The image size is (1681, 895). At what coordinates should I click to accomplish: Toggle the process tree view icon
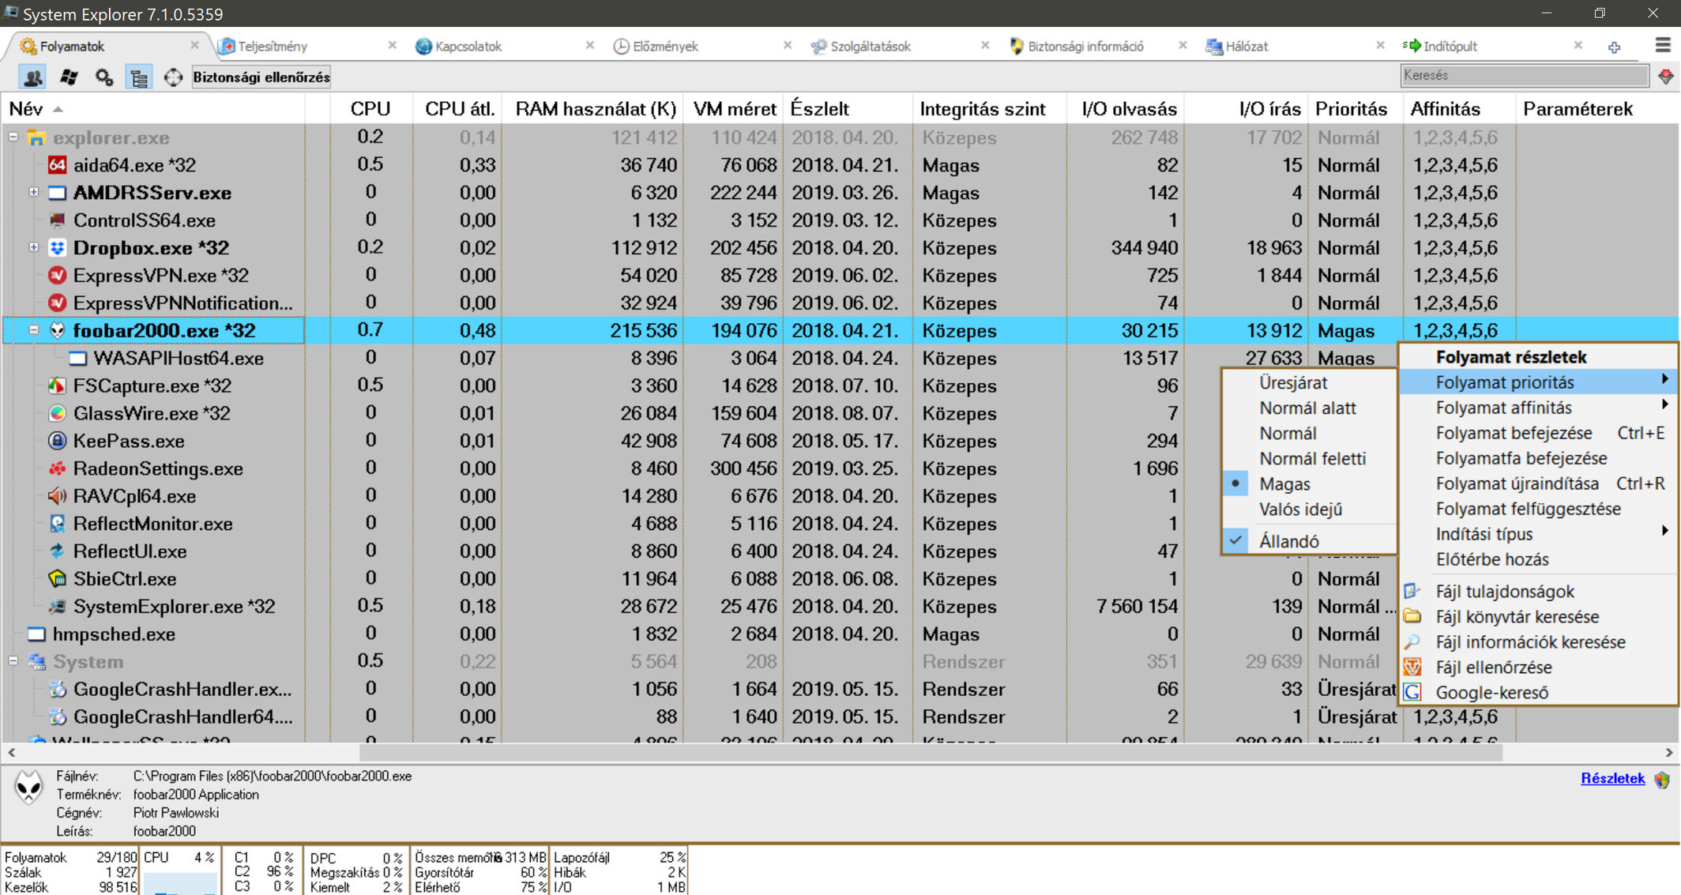pyautogui.click(x=139, y=77)
